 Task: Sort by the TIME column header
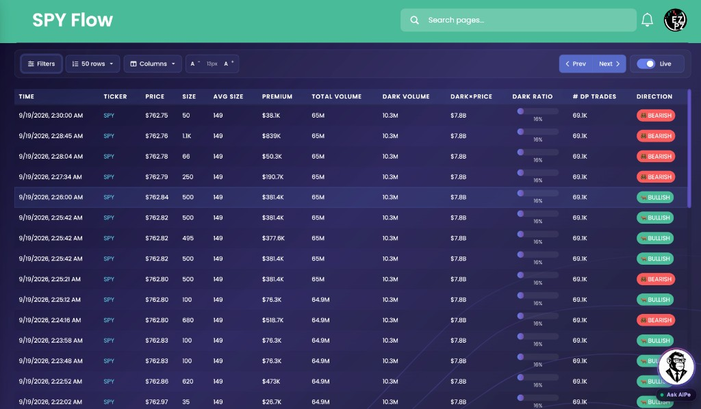tap(27, 96)
